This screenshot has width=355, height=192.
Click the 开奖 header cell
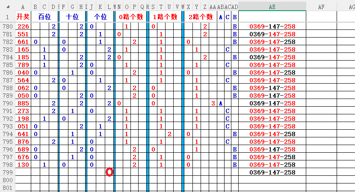point(23,17)
